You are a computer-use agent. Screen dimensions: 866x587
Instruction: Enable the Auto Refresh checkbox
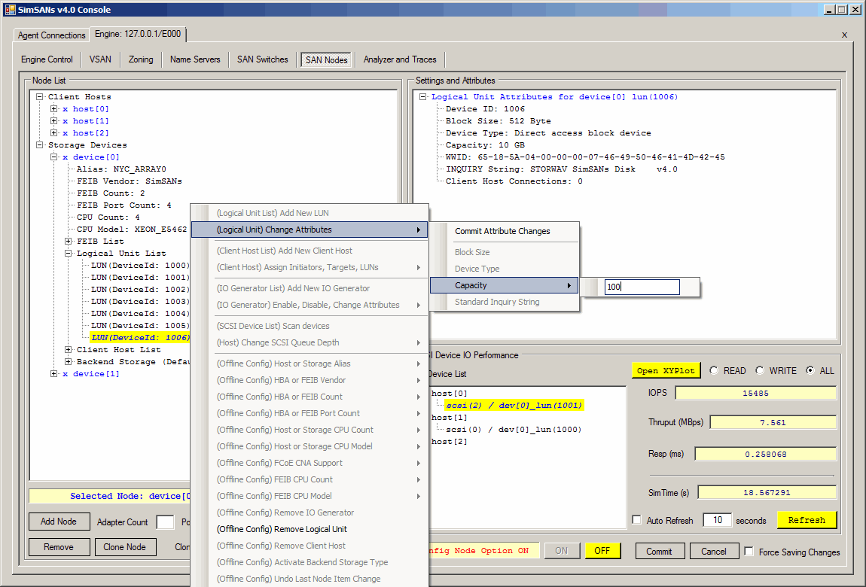637,520
